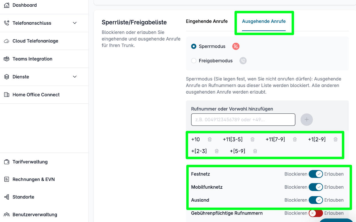The image size is (356, 222).
Task: Select the Freigabemodus radio button
Action: point(194,61)
